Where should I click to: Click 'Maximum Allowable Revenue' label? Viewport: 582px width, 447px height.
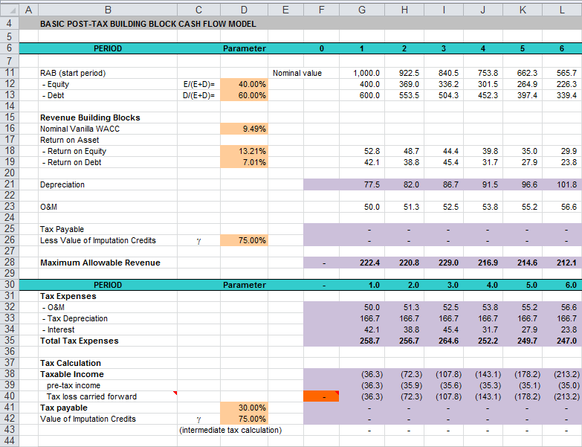click(100, 263)
